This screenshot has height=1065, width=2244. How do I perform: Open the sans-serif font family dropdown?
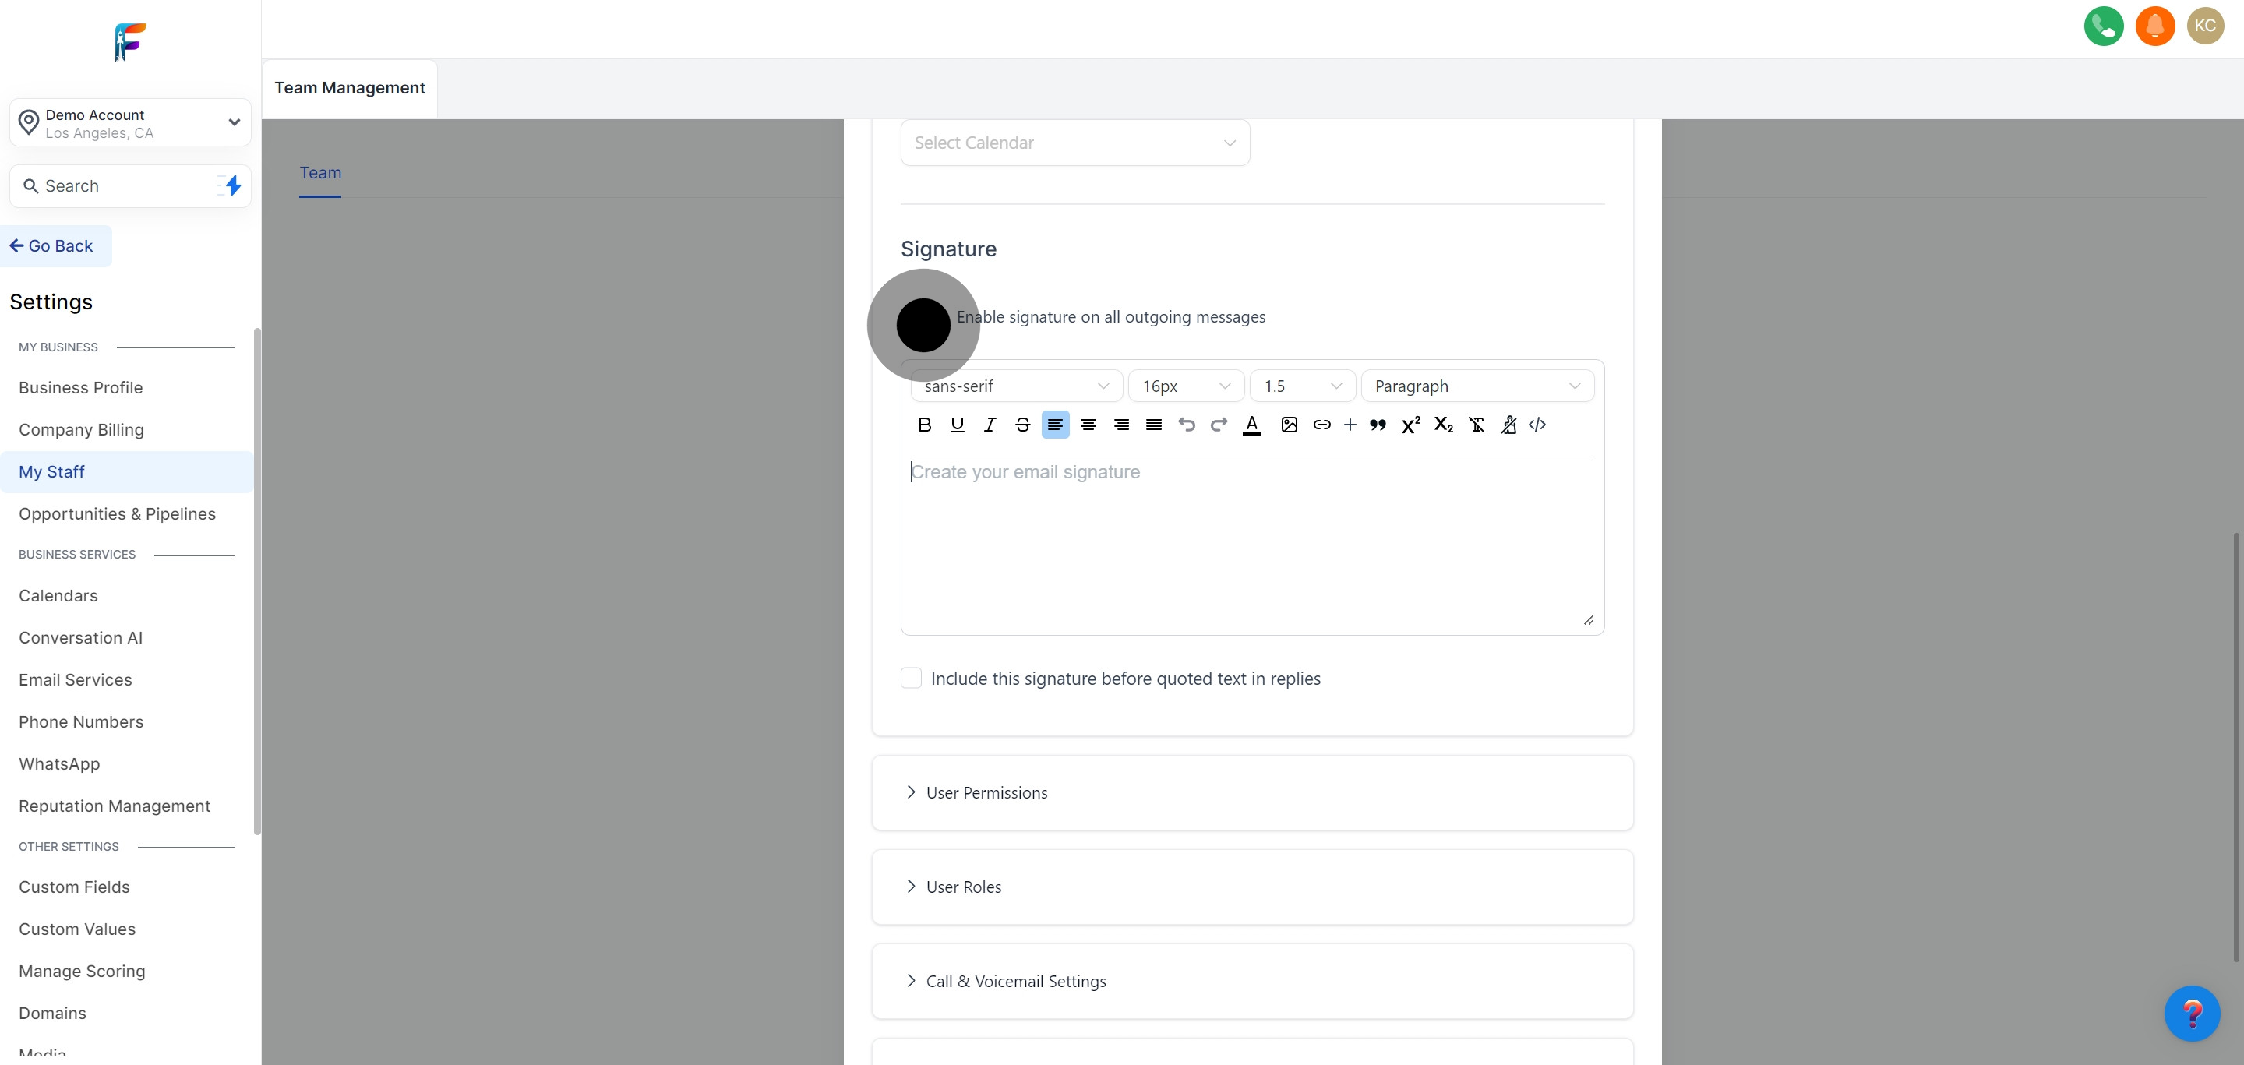point(1016,386)
